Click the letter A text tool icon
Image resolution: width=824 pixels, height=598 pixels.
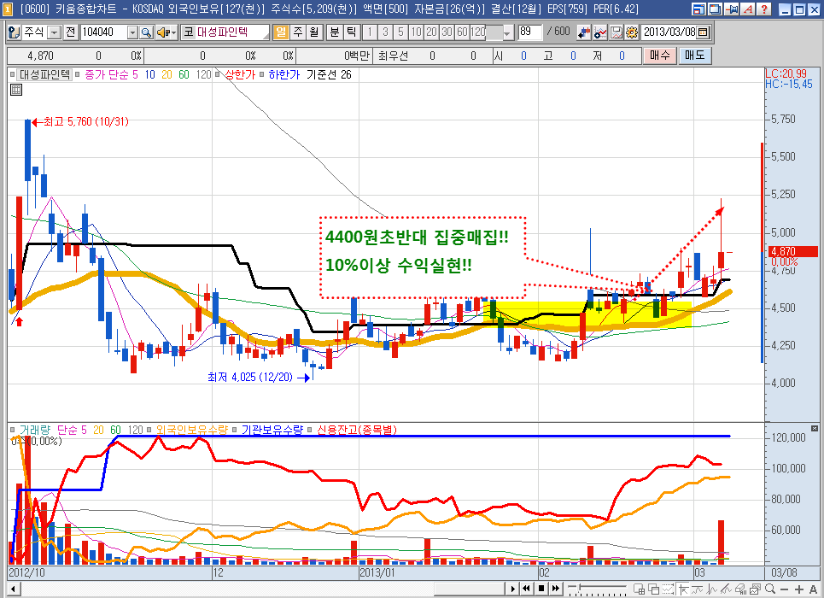click(814, 589)
